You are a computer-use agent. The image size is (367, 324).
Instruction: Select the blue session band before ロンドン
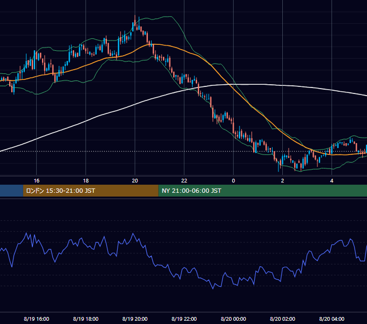click(x=11, y=191)
